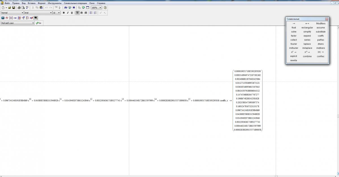Align text left
The image size is (339, 177).
[x=77, y=13]
